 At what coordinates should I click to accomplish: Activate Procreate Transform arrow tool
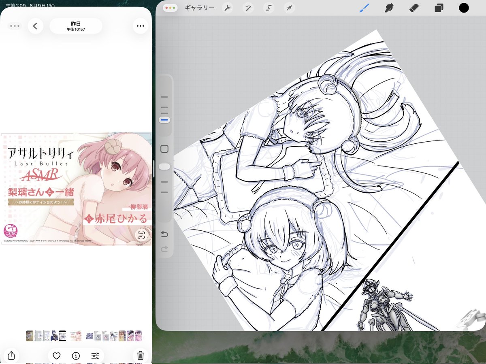click(289, 8)
